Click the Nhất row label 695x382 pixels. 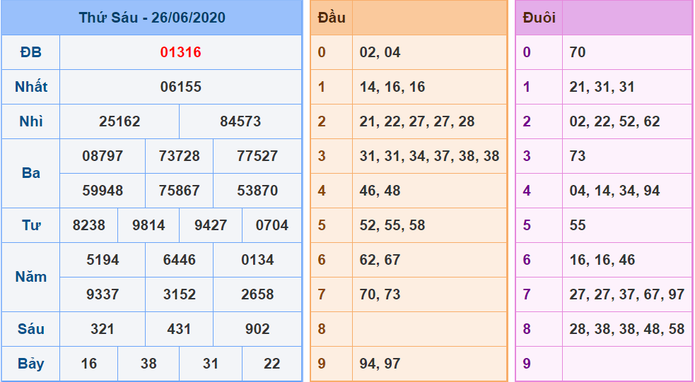31,87
